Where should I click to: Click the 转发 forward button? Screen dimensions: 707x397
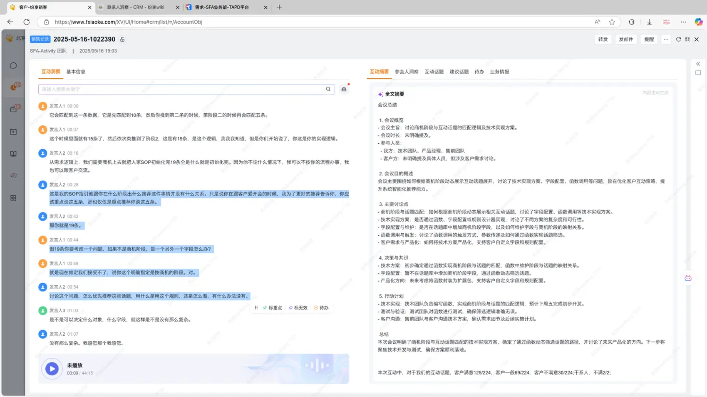603,39
